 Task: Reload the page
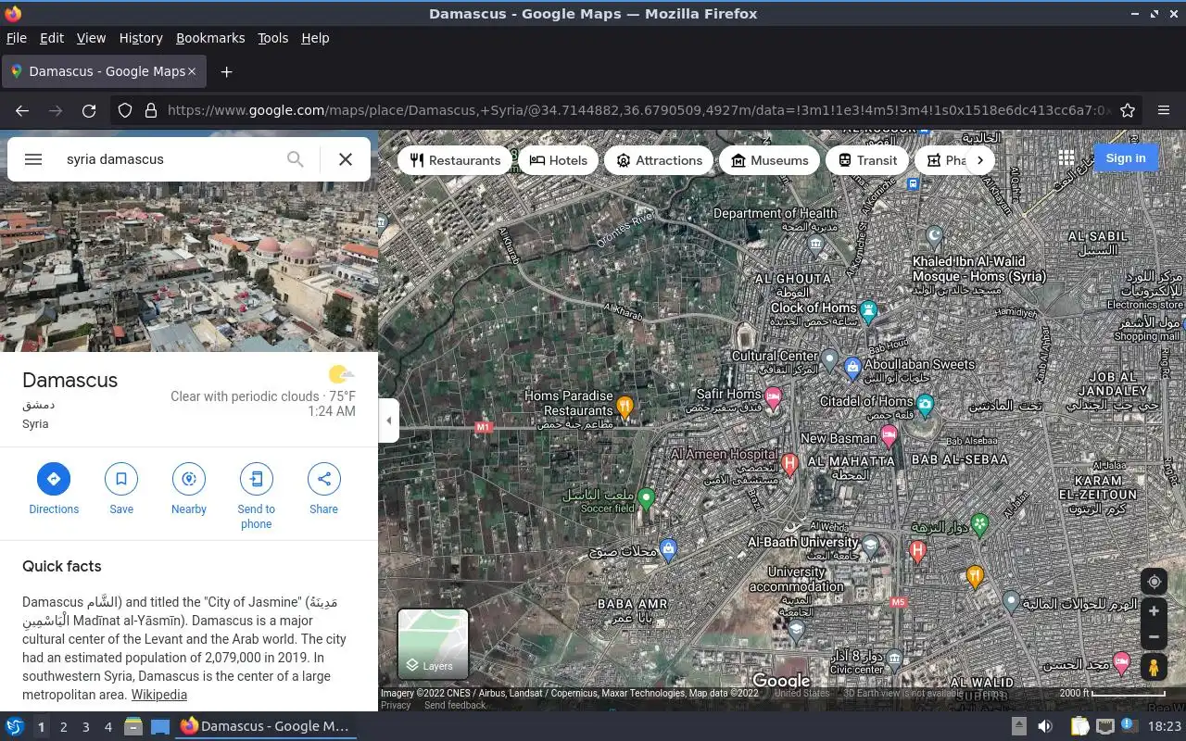coord(89,110)
